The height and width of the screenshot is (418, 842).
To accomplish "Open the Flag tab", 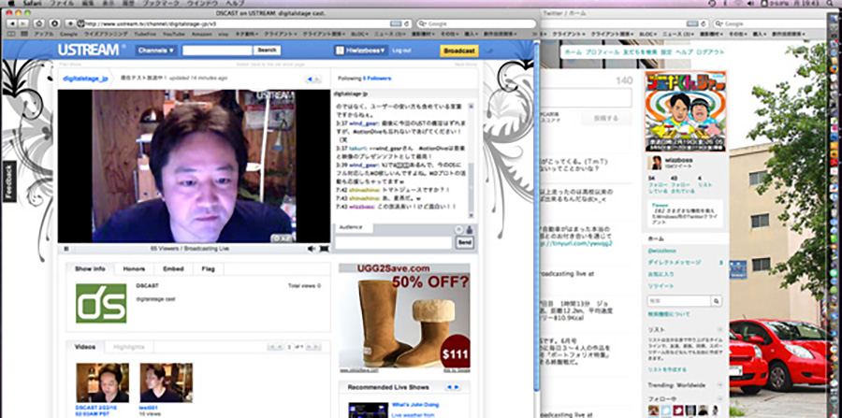I will click(209, 268).
